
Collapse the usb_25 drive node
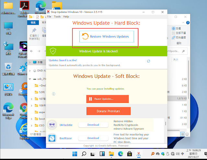[x=30, y=79]
